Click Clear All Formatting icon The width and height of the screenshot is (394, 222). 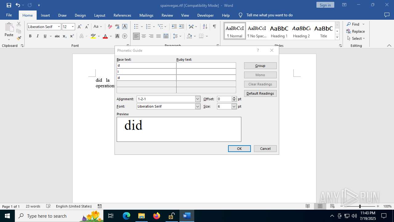pos(110,27)
